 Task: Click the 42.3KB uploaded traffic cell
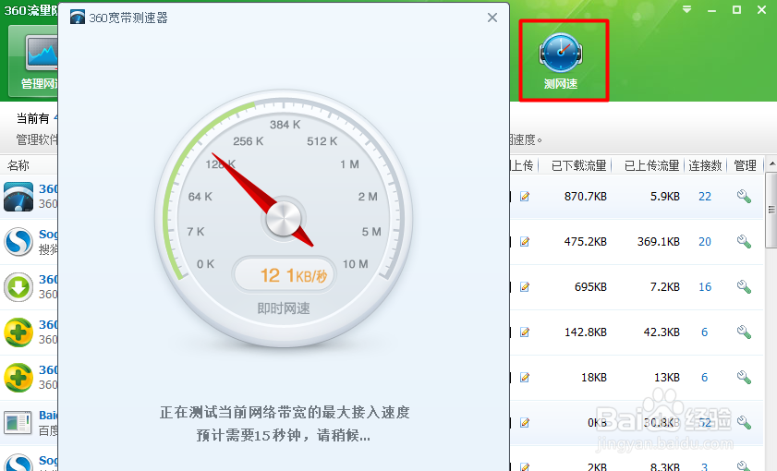click(x=662, y=332)
